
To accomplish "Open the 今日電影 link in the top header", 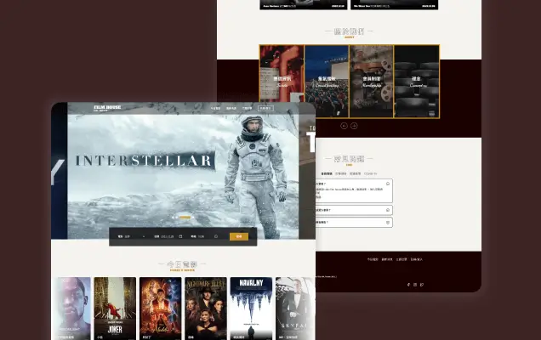I will pyautogui.click(x=215, y=108).
